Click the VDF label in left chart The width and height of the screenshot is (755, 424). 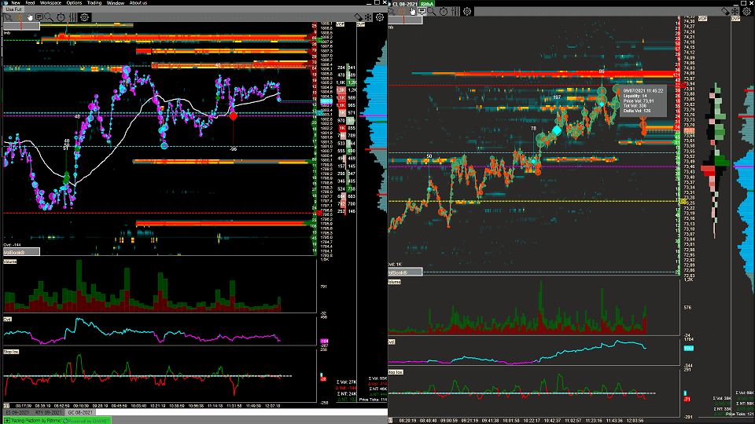pyautogui.click(x=340, y=24)
